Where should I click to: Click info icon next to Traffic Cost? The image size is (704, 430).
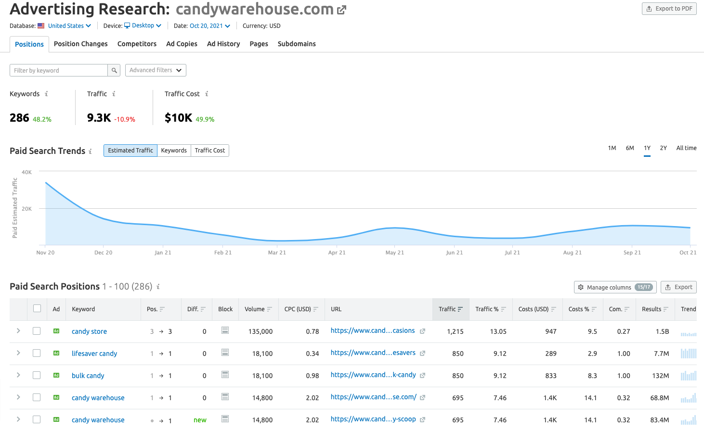tap(207, 94)
